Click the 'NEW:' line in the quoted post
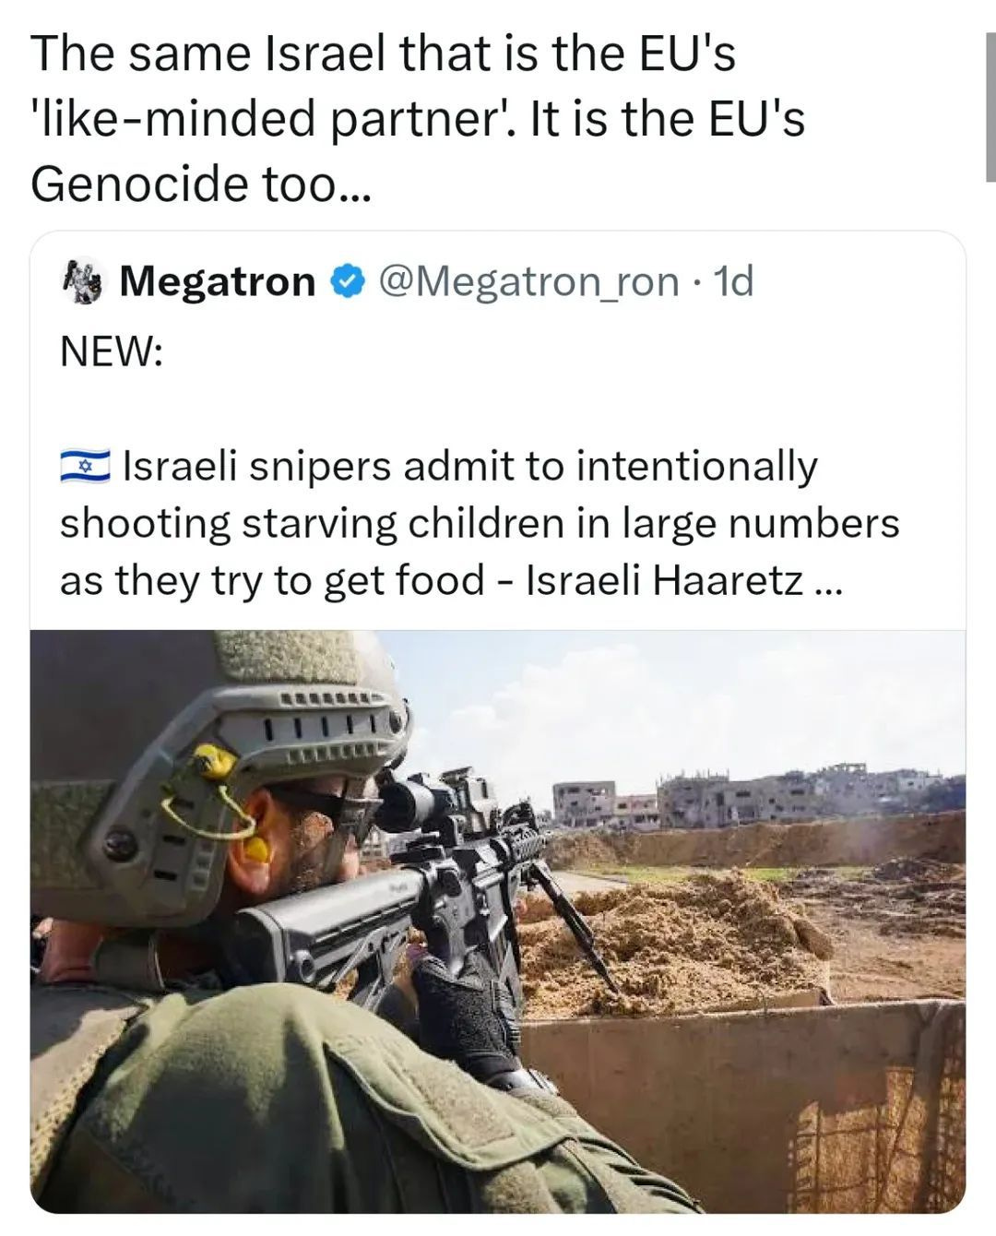The width and height of the screenshot is (996, 1236). (x=112, y=351)
